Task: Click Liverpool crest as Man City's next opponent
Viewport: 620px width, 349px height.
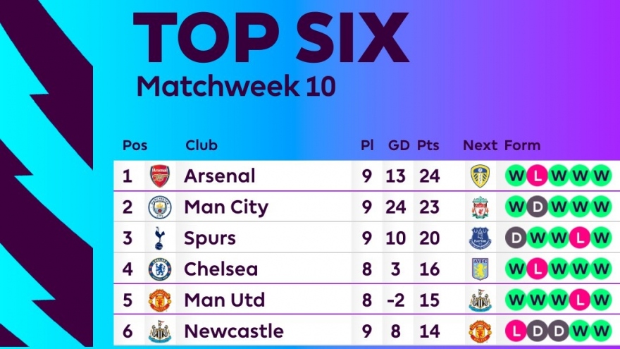Action: coord(480,207)
